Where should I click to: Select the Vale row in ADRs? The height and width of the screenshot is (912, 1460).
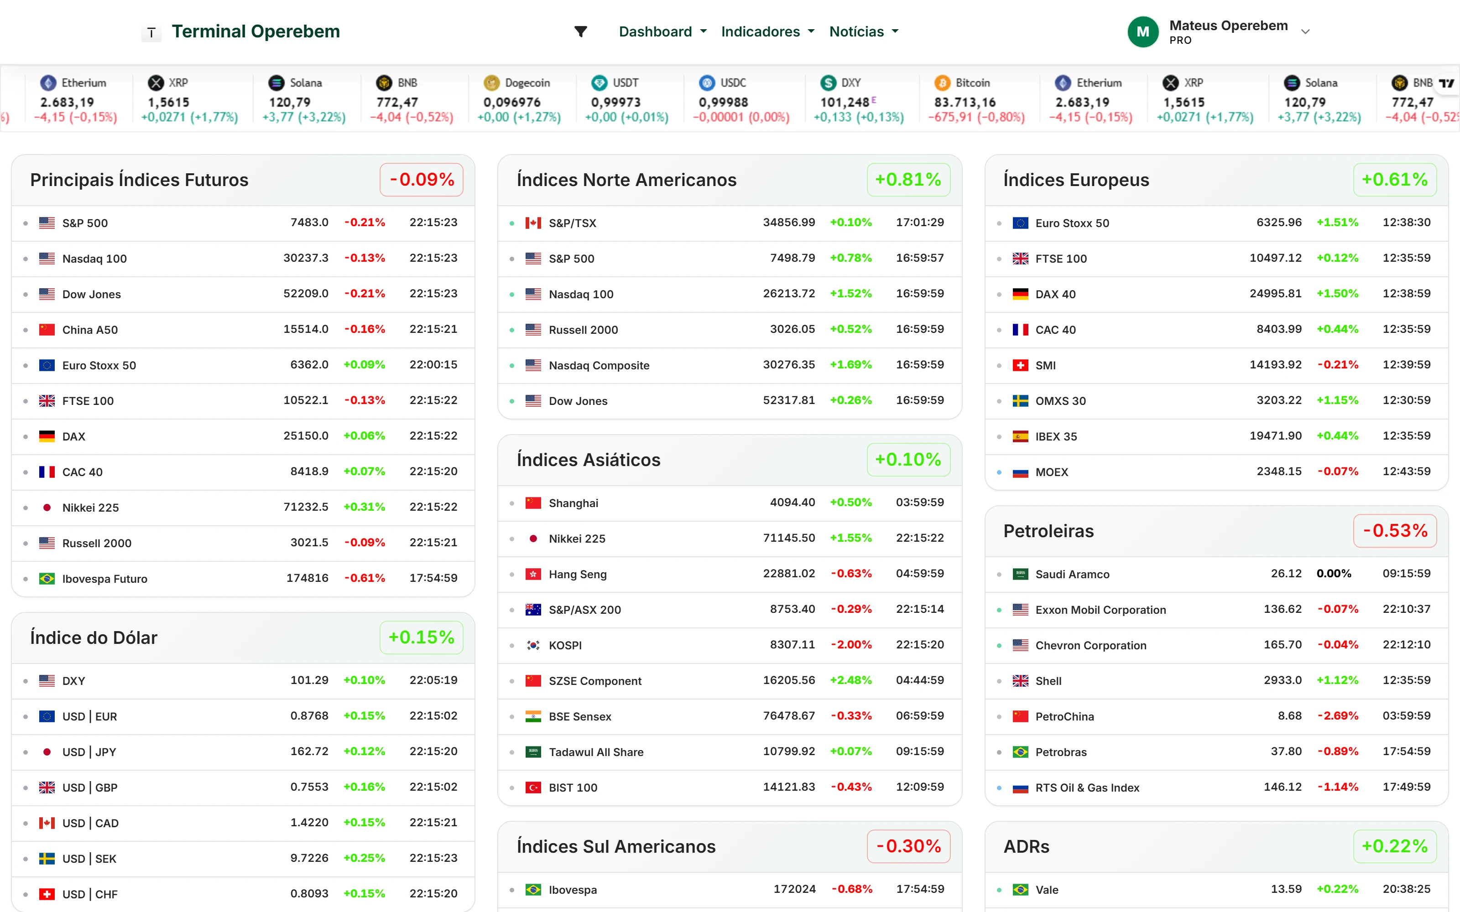1216,890
